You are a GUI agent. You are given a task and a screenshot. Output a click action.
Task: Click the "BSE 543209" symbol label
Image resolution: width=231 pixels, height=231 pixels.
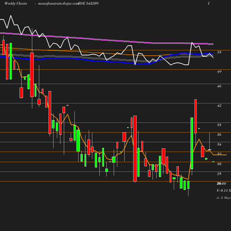click(x=88, y=4)
